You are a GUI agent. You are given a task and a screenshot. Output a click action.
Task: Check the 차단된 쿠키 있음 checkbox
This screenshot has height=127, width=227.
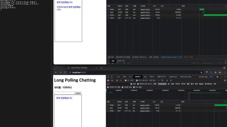[108, 87]
